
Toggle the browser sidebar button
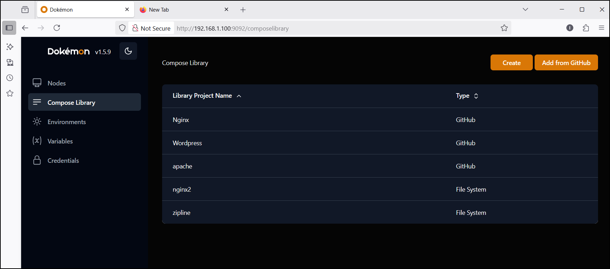[9, 28]
